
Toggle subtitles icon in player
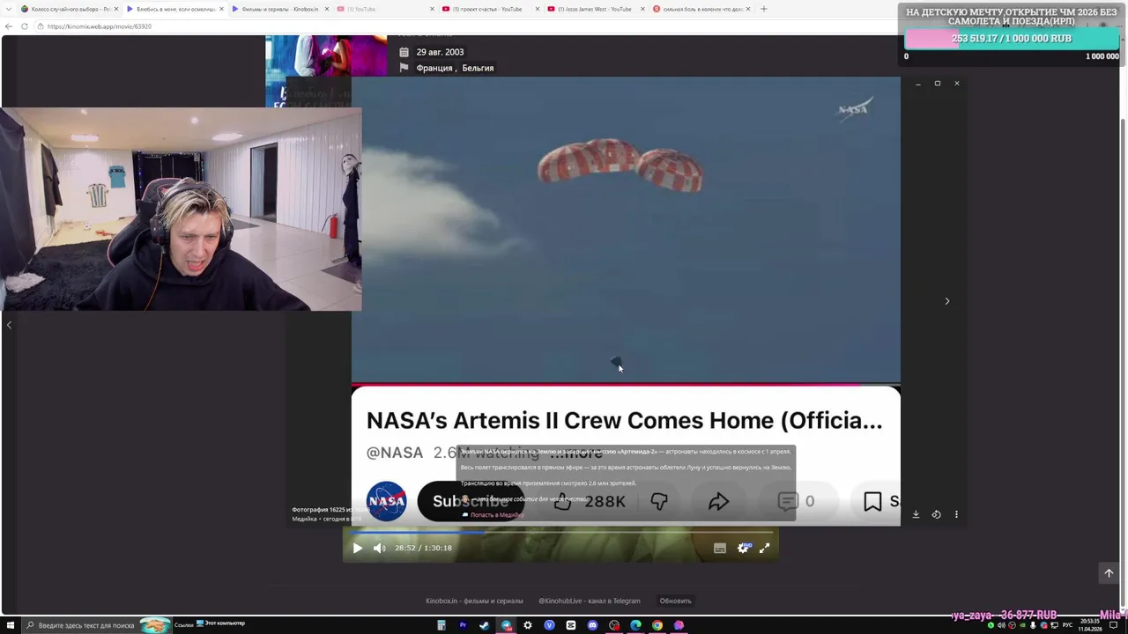pos(720,548)
